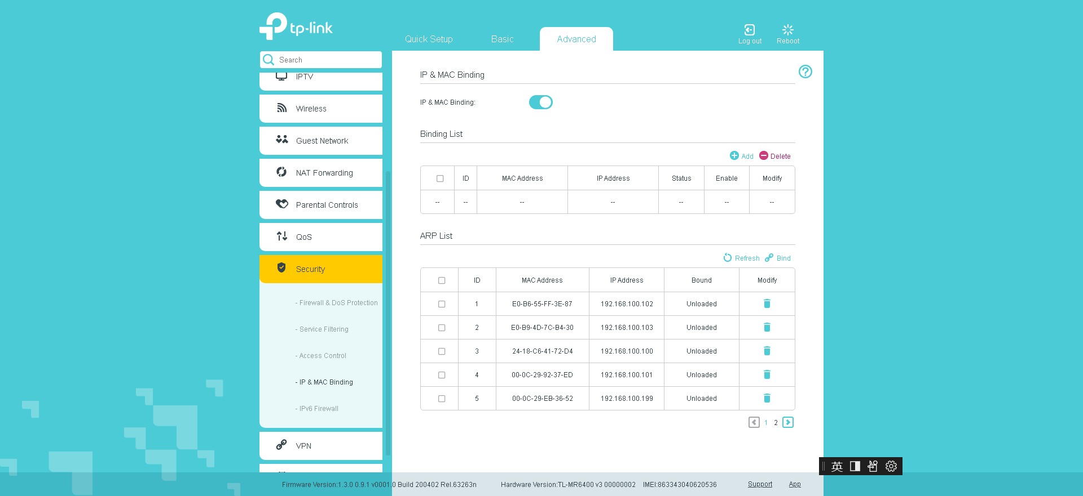Go to previous ARP list page arrow
The width and height of the screenshot is (1083, 496).
[754, 422]
